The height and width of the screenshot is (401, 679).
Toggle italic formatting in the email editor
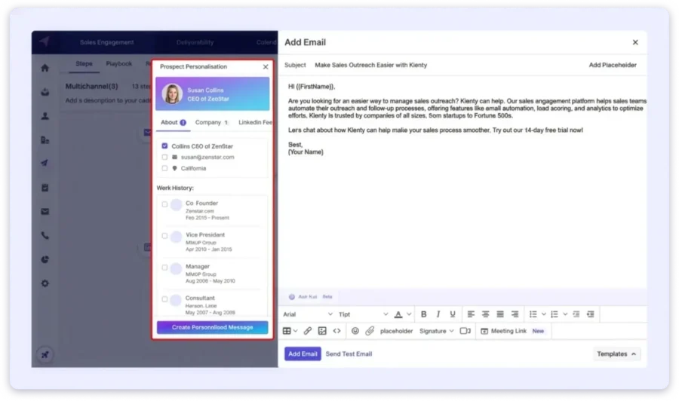click(438, 314)
